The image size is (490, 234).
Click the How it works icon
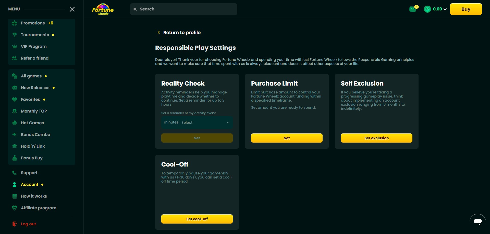tap(15, 196)
